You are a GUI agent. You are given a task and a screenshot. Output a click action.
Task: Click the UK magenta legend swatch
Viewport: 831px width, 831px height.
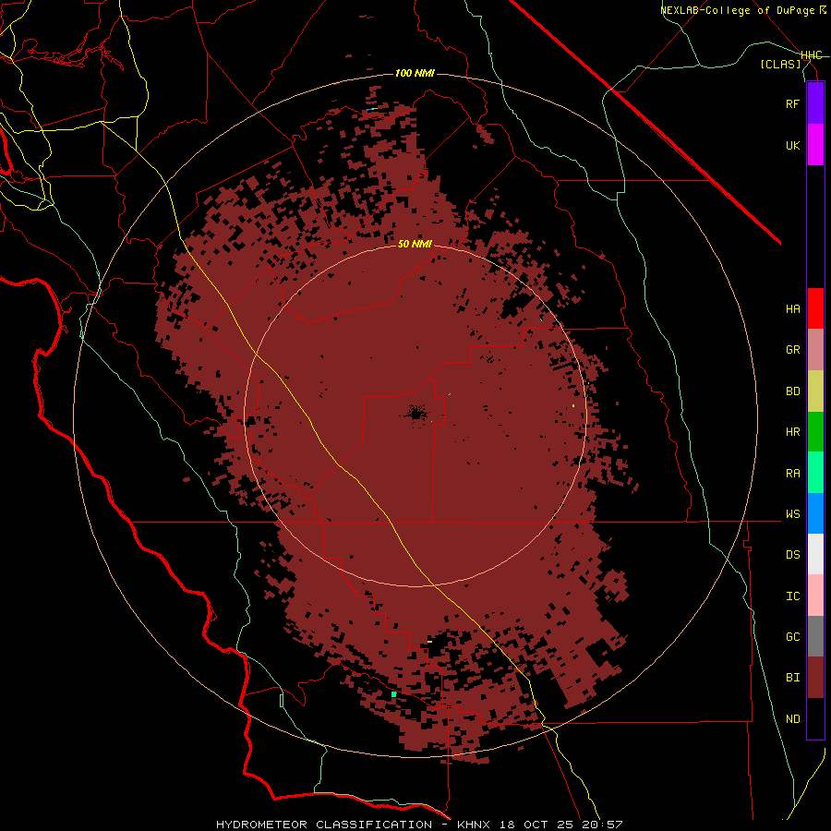pyautogui.click(x=815, y=145)
